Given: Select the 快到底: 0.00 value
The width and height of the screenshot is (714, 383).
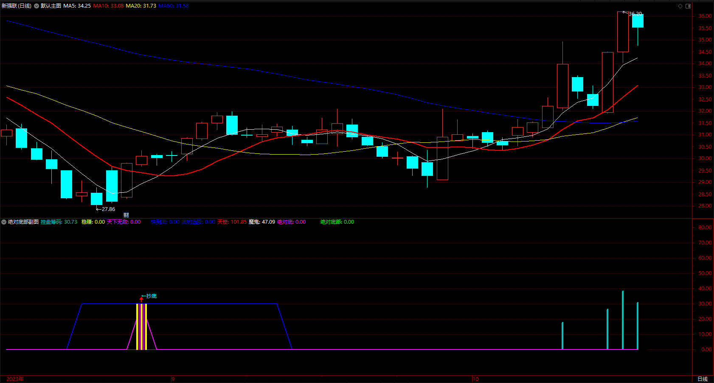Looking at the screenshot, I should click(165, 222).
